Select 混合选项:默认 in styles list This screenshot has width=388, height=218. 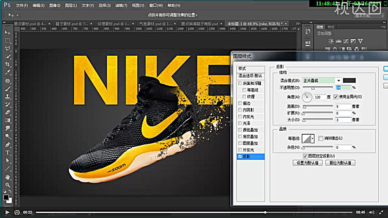[x=250, y=76]
